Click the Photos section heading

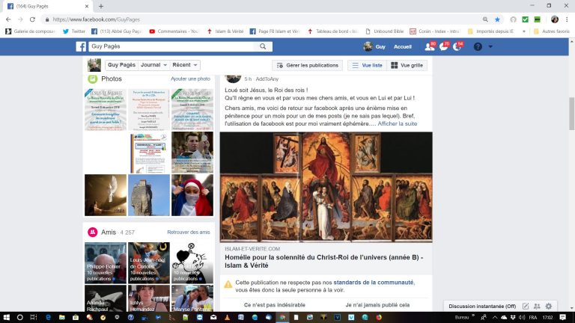(x=112, y=79)
